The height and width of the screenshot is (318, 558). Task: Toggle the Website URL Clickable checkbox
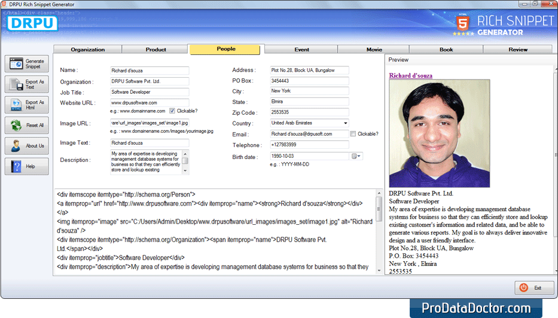click(172, 111)
